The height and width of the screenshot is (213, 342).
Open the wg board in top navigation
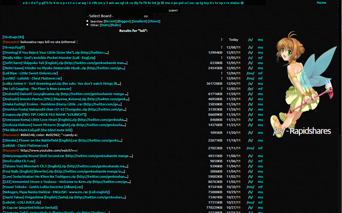[x=84, y=3]
